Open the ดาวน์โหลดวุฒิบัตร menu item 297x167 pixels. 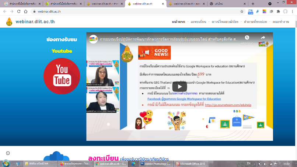225,22
